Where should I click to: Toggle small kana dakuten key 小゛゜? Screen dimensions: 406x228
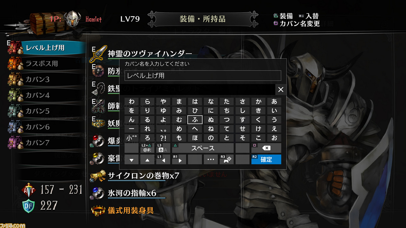coord(131,138)
